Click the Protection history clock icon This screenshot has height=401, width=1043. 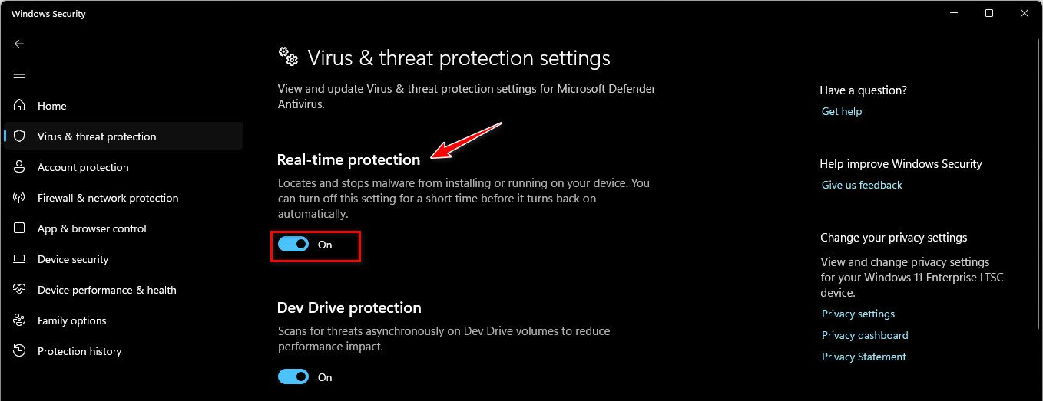[20, 351]
